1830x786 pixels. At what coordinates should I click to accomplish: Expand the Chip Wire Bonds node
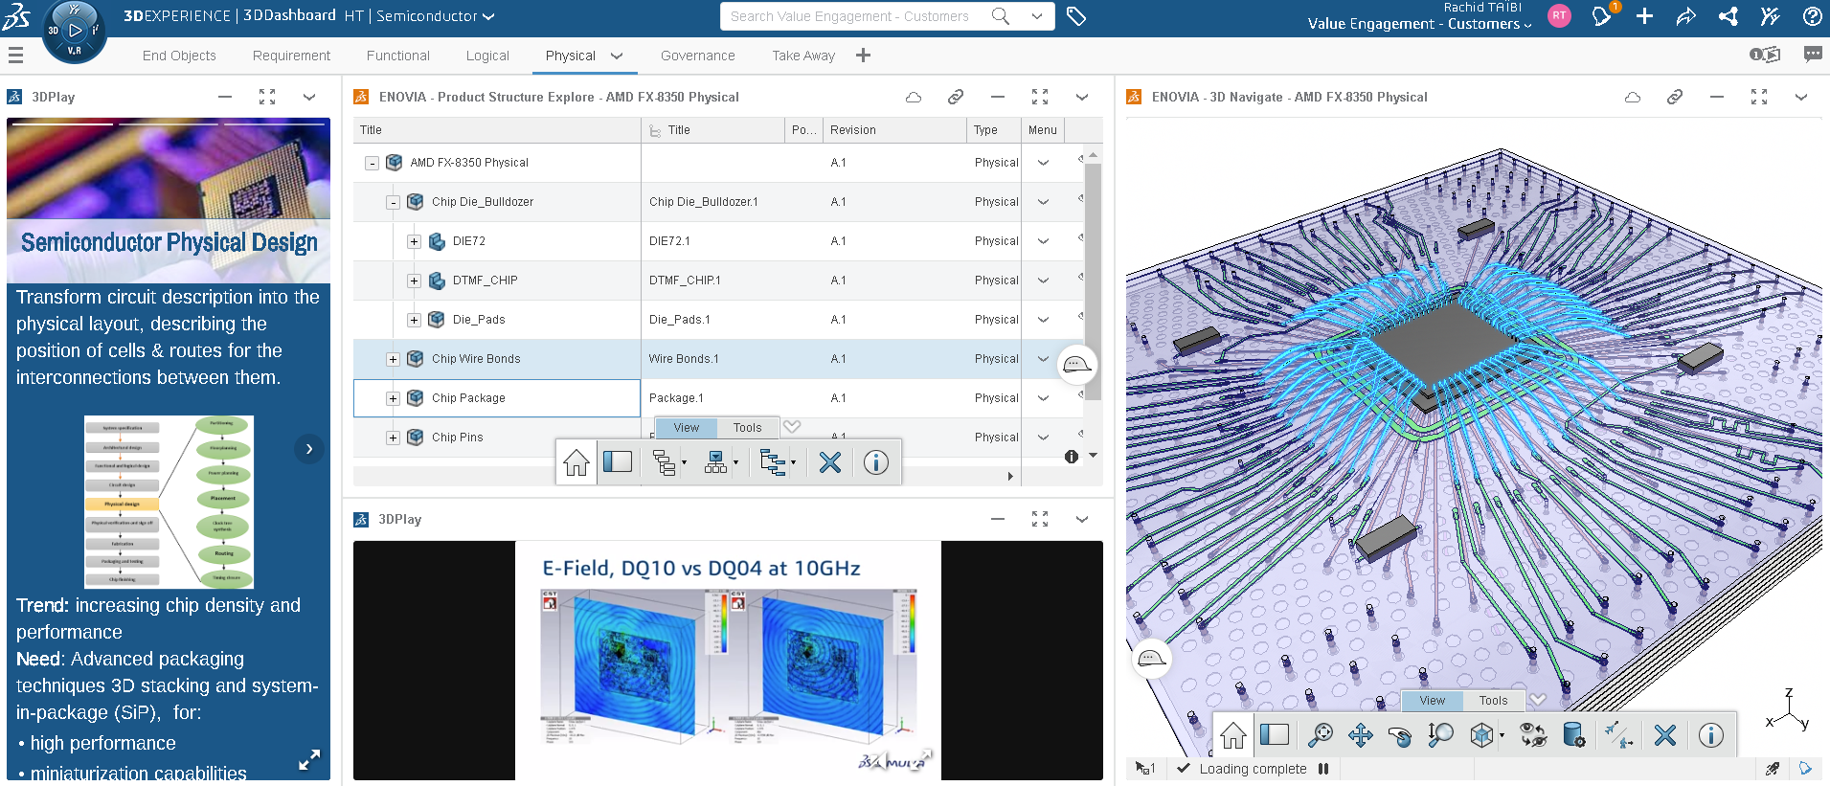(x=393, y=359)
